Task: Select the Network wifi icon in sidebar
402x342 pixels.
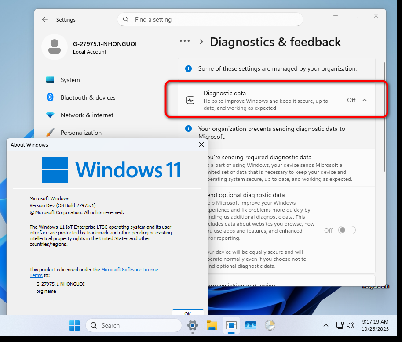Action: [x=50, y=115]
